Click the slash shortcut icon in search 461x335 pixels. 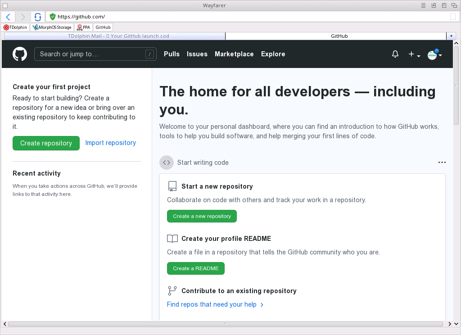coord(149,54)
